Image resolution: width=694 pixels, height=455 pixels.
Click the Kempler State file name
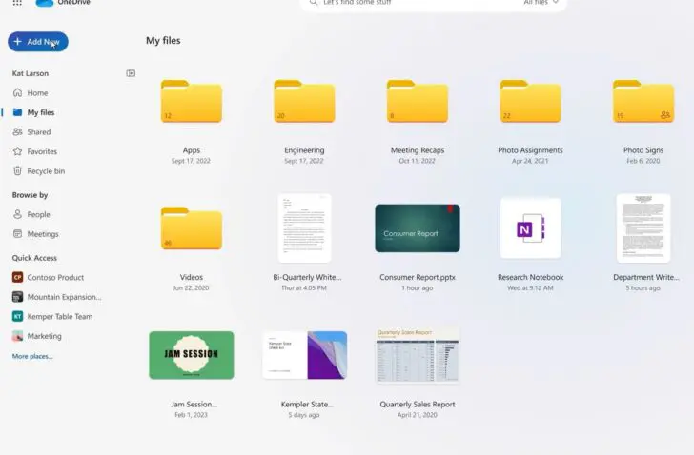pos(307,405)
